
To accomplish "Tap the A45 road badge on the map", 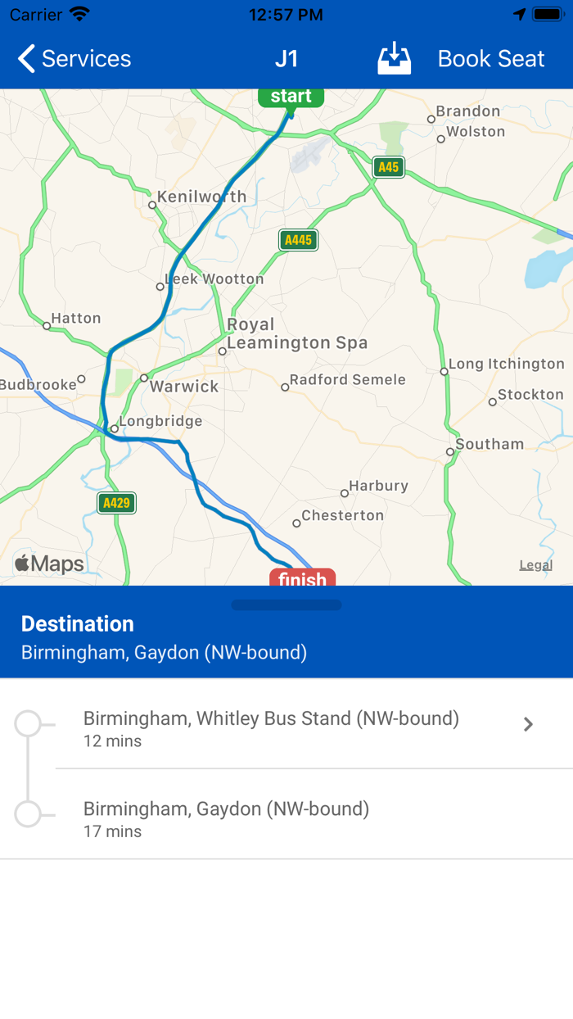I will tap(388, 167).
